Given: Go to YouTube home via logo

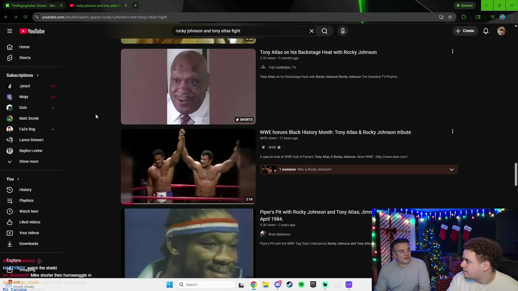Looking at the screenshot, I should coord(32,31).
